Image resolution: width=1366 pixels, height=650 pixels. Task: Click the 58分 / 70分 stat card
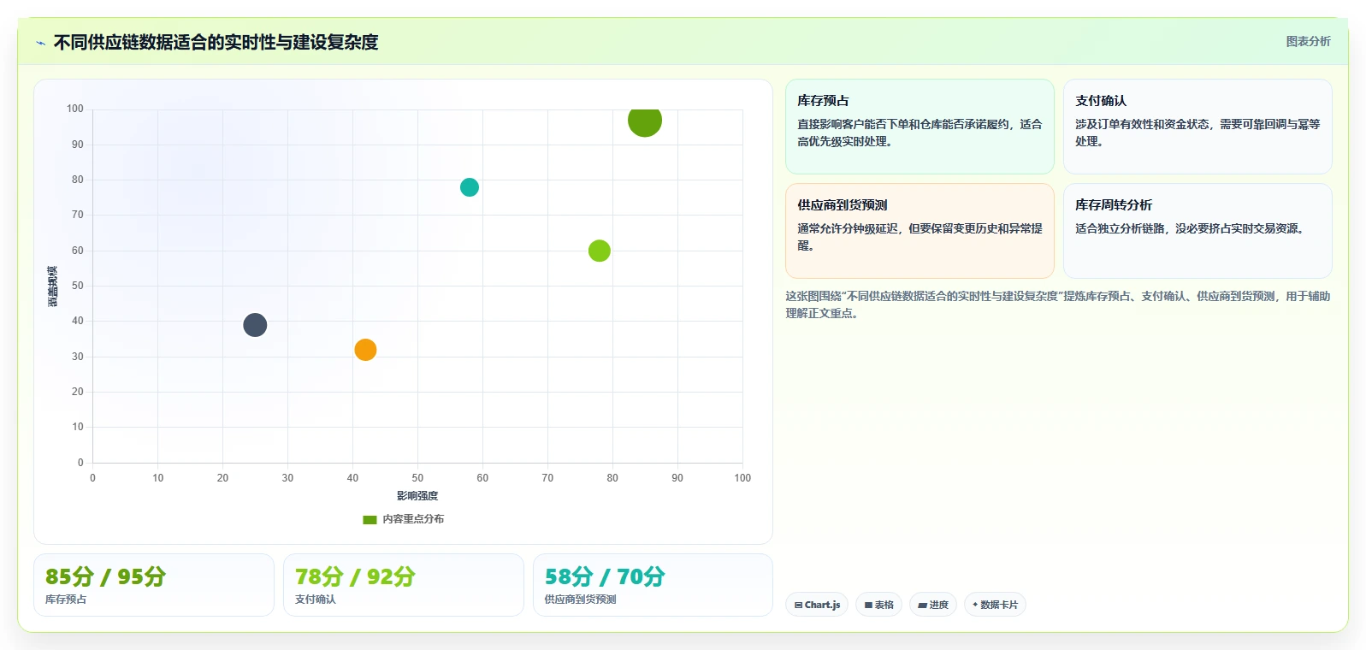click(x=653, y=585)
